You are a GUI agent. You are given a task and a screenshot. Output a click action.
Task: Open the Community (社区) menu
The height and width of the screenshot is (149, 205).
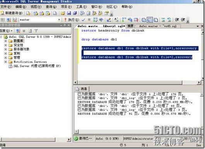click(x=112, y=7)
